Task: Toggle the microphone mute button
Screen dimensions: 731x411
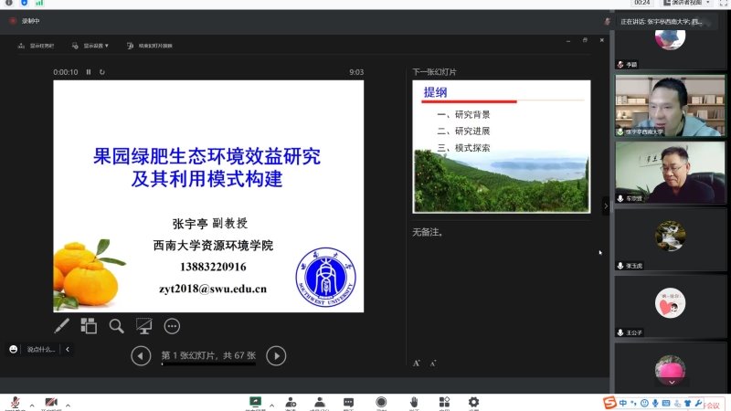Action: pos(15,403)
